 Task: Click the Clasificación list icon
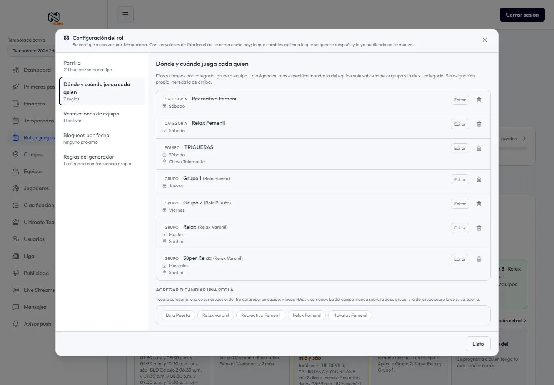click(x=16, y=205)
